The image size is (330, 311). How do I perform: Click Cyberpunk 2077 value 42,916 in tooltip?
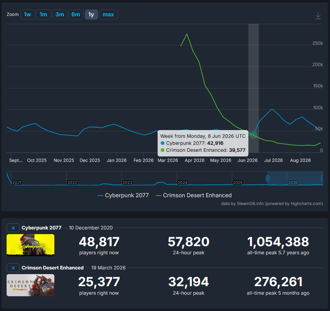[215, 143]
